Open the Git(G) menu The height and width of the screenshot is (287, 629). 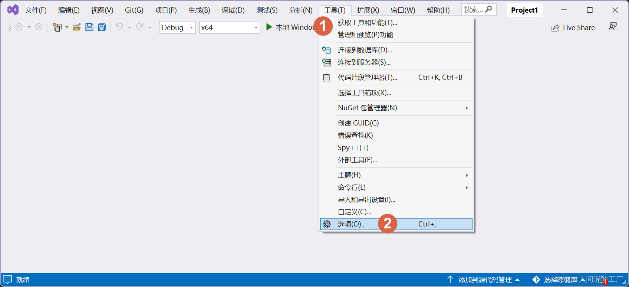tap(134, 10)
